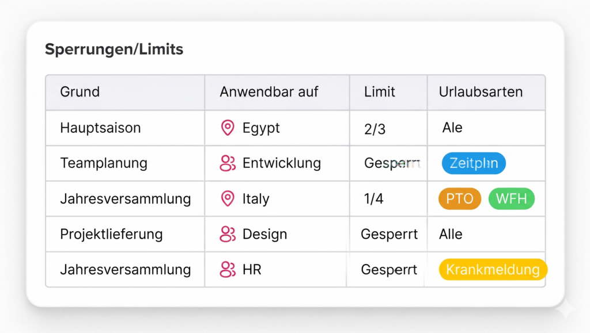Select the orange PTO badge

point(459,198)
